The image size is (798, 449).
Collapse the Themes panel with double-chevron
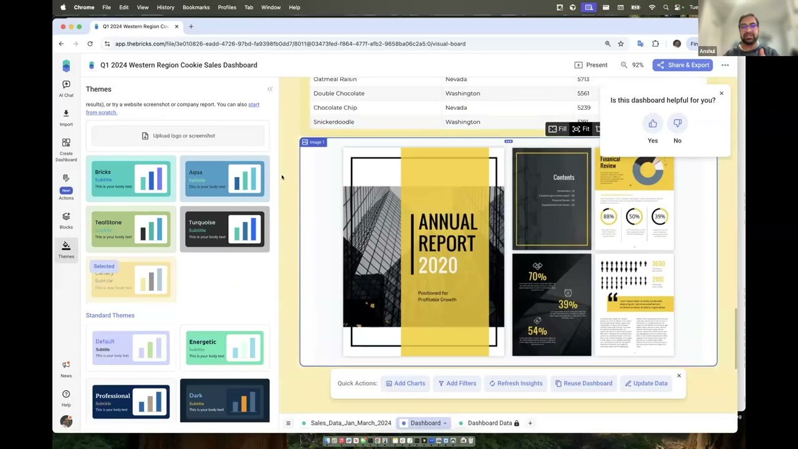click(270, 89)
